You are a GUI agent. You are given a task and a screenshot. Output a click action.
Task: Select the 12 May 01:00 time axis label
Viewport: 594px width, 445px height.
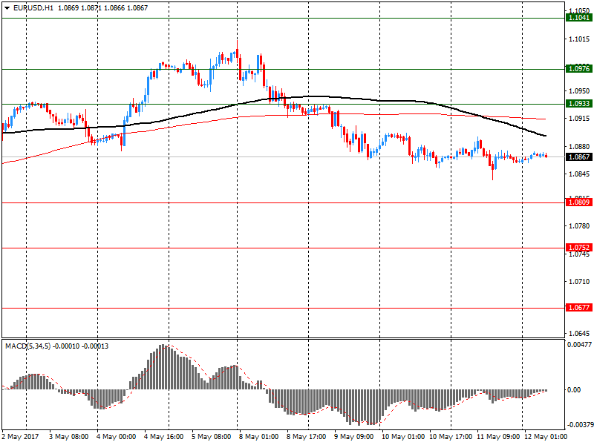pyautogui.click(x=546, y=437)
